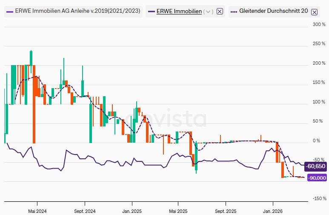Screen dimensions: 329x215
Task: Click the Jan. 2025 axis label
Action: pos(132,211)
